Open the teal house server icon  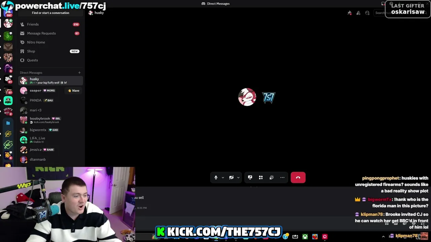pos(8,100)
